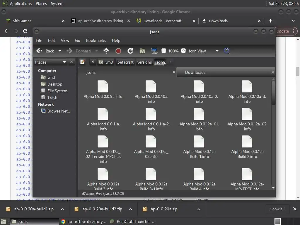Select file Alpha Mod 0.0.12a_03.info
Screen dimensions: 300x225
151,147
